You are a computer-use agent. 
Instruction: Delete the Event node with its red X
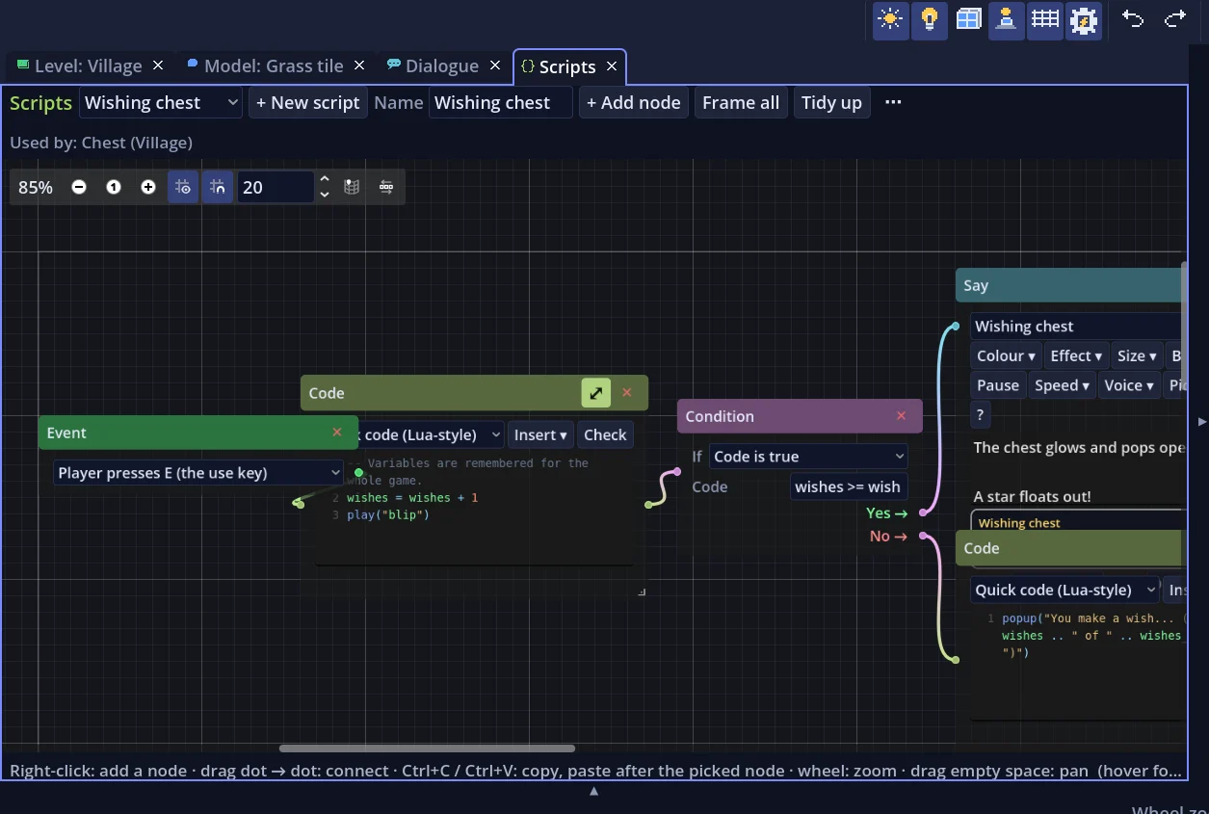tap(337, 433)
